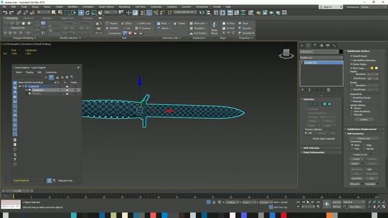
Task: Toggle the Angle Snap icon
Action: tap(149, 13)
